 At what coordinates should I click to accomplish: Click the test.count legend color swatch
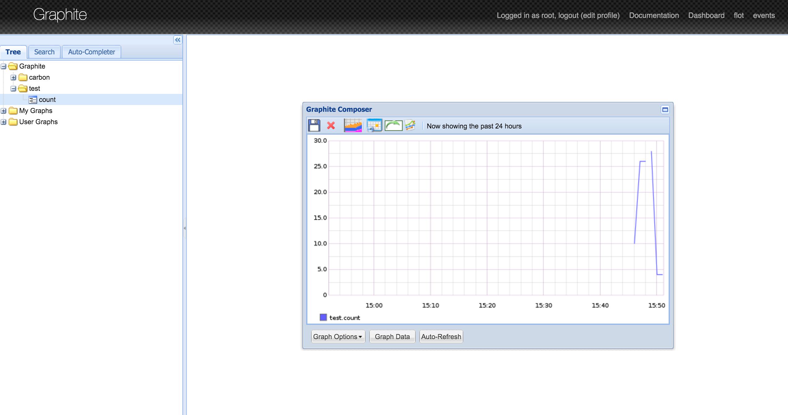[x=323, y=317]
